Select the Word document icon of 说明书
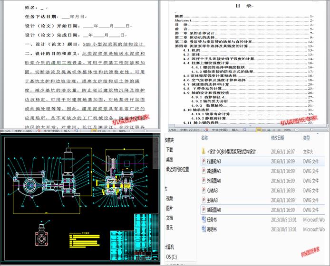The image size is (330, 266). tap(204, 229)
